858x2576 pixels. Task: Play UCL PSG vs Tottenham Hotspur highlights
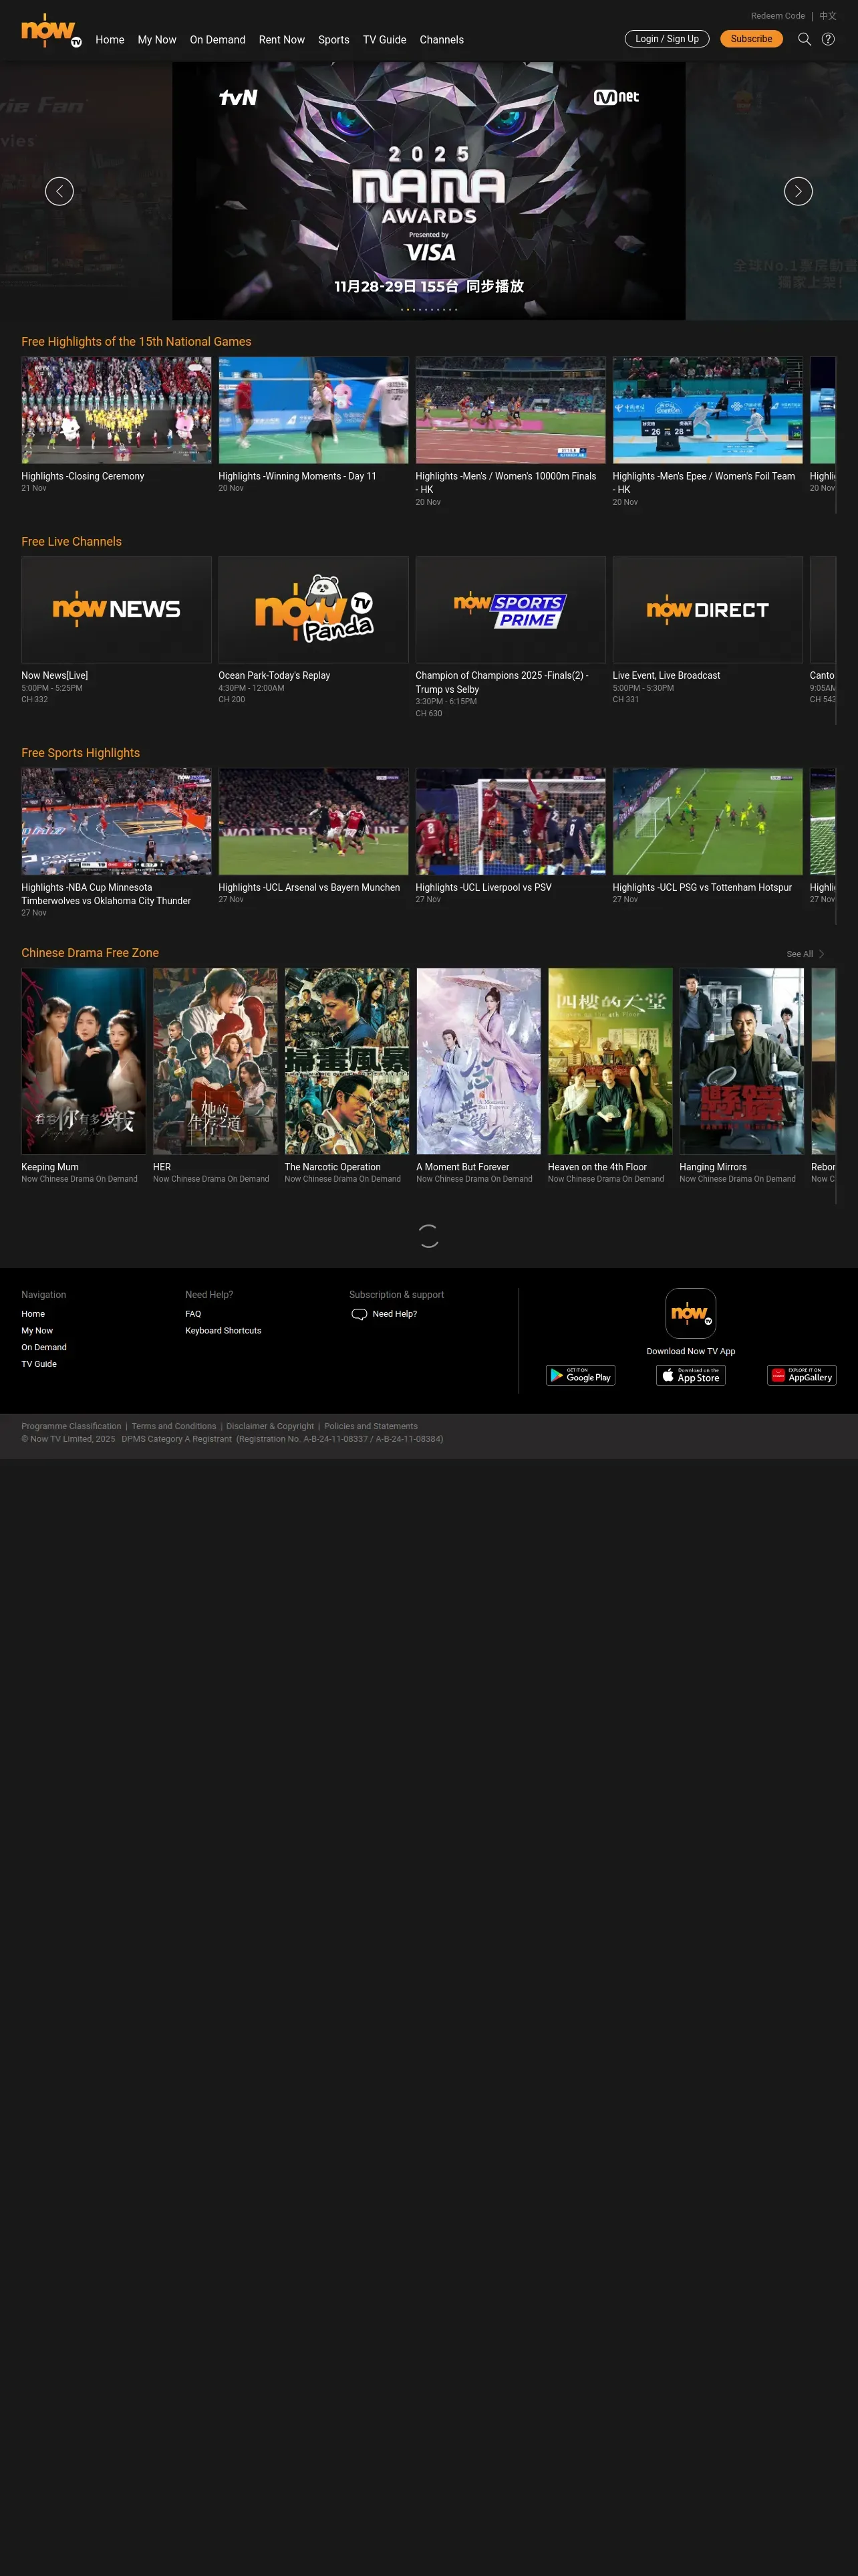click(707, 821)
